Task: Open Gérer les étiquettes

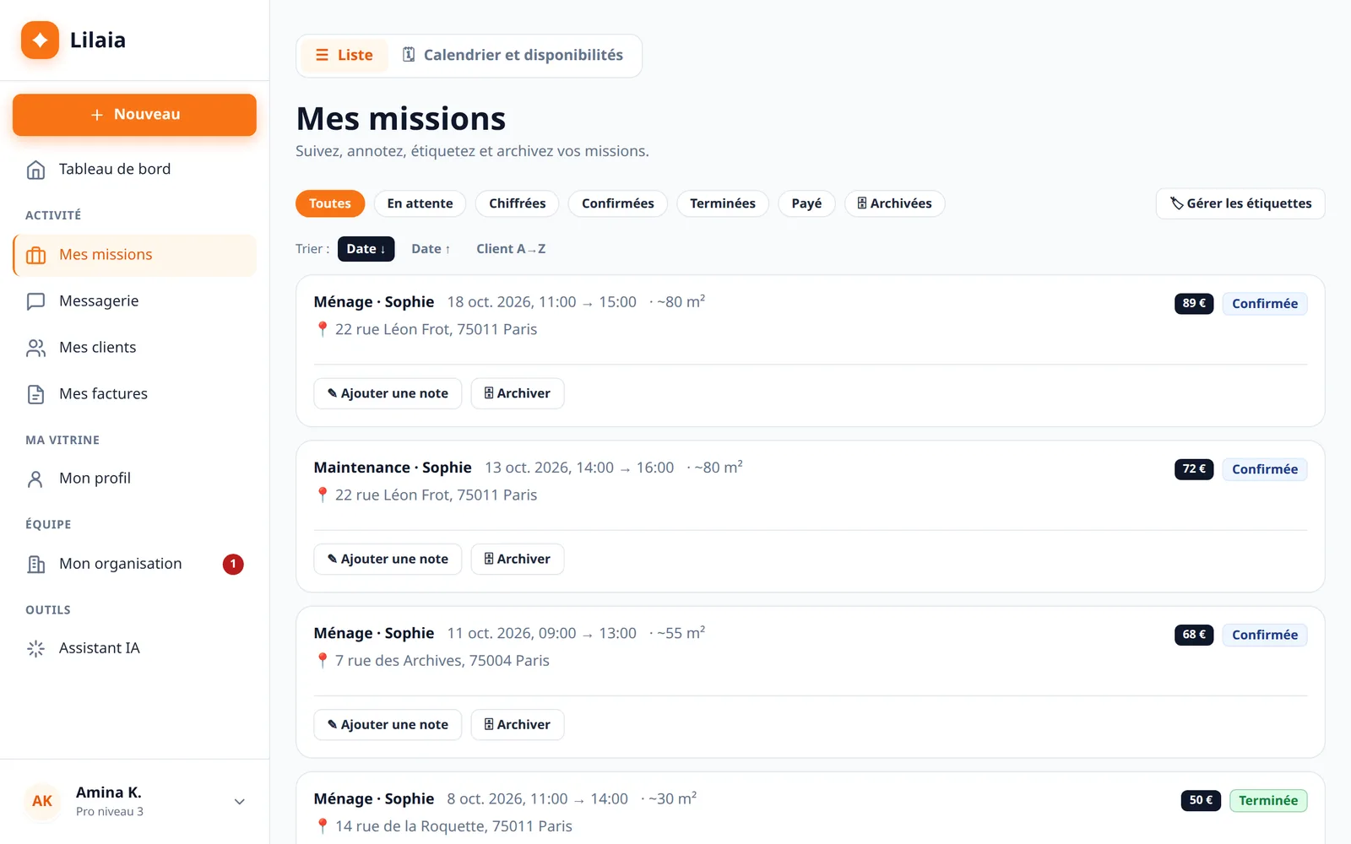Action: pyautogui.click(x=1240, y=203)
